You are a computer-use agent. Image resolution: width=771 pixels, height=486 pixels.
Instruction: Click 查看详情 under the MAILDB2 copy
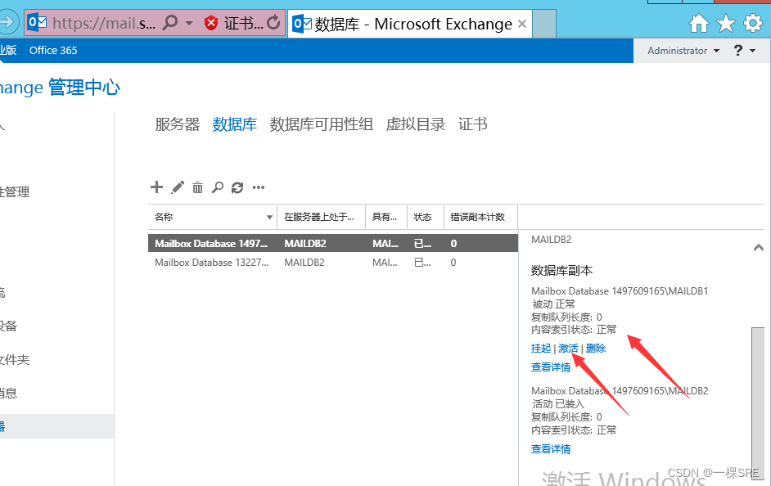point(551,449)
